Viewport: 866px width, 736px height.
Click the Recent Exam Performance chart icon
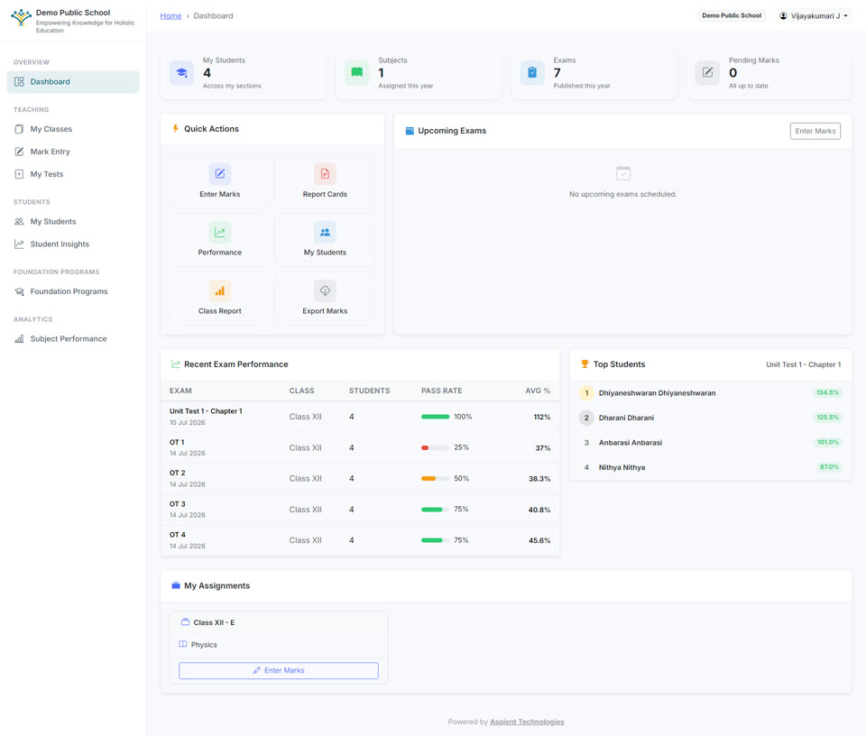(x=176, y=364)
